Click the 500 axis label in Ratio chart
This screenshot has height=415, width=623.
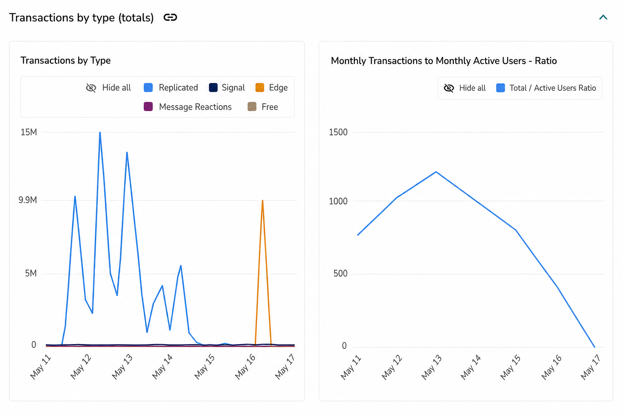coord(340,273)
